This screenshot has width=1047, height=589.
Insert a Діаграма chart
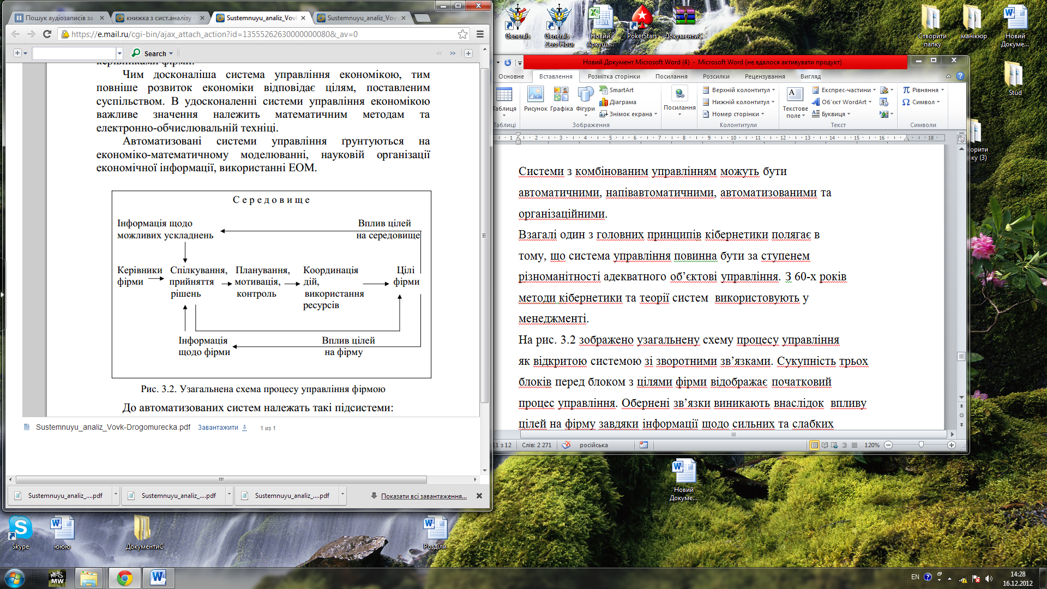coord(618,102)
